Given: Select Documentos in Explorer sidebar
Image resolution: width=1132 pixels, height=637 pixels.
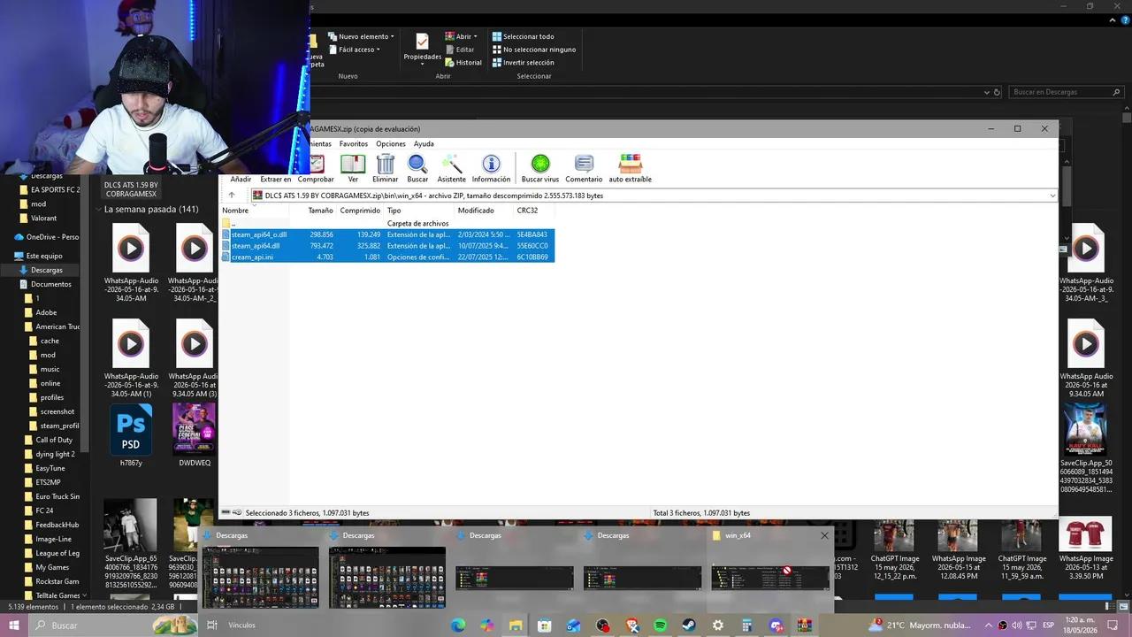Looking at the screenshot, I should pos(50,284).
